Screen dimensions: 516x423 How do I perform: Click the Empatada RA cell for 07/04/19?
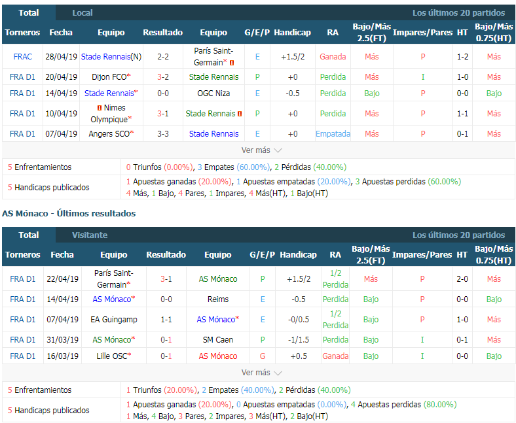pos(333,134)
